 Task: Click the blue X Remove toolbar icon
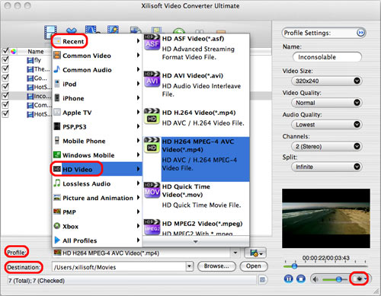(x=72, y=30)
